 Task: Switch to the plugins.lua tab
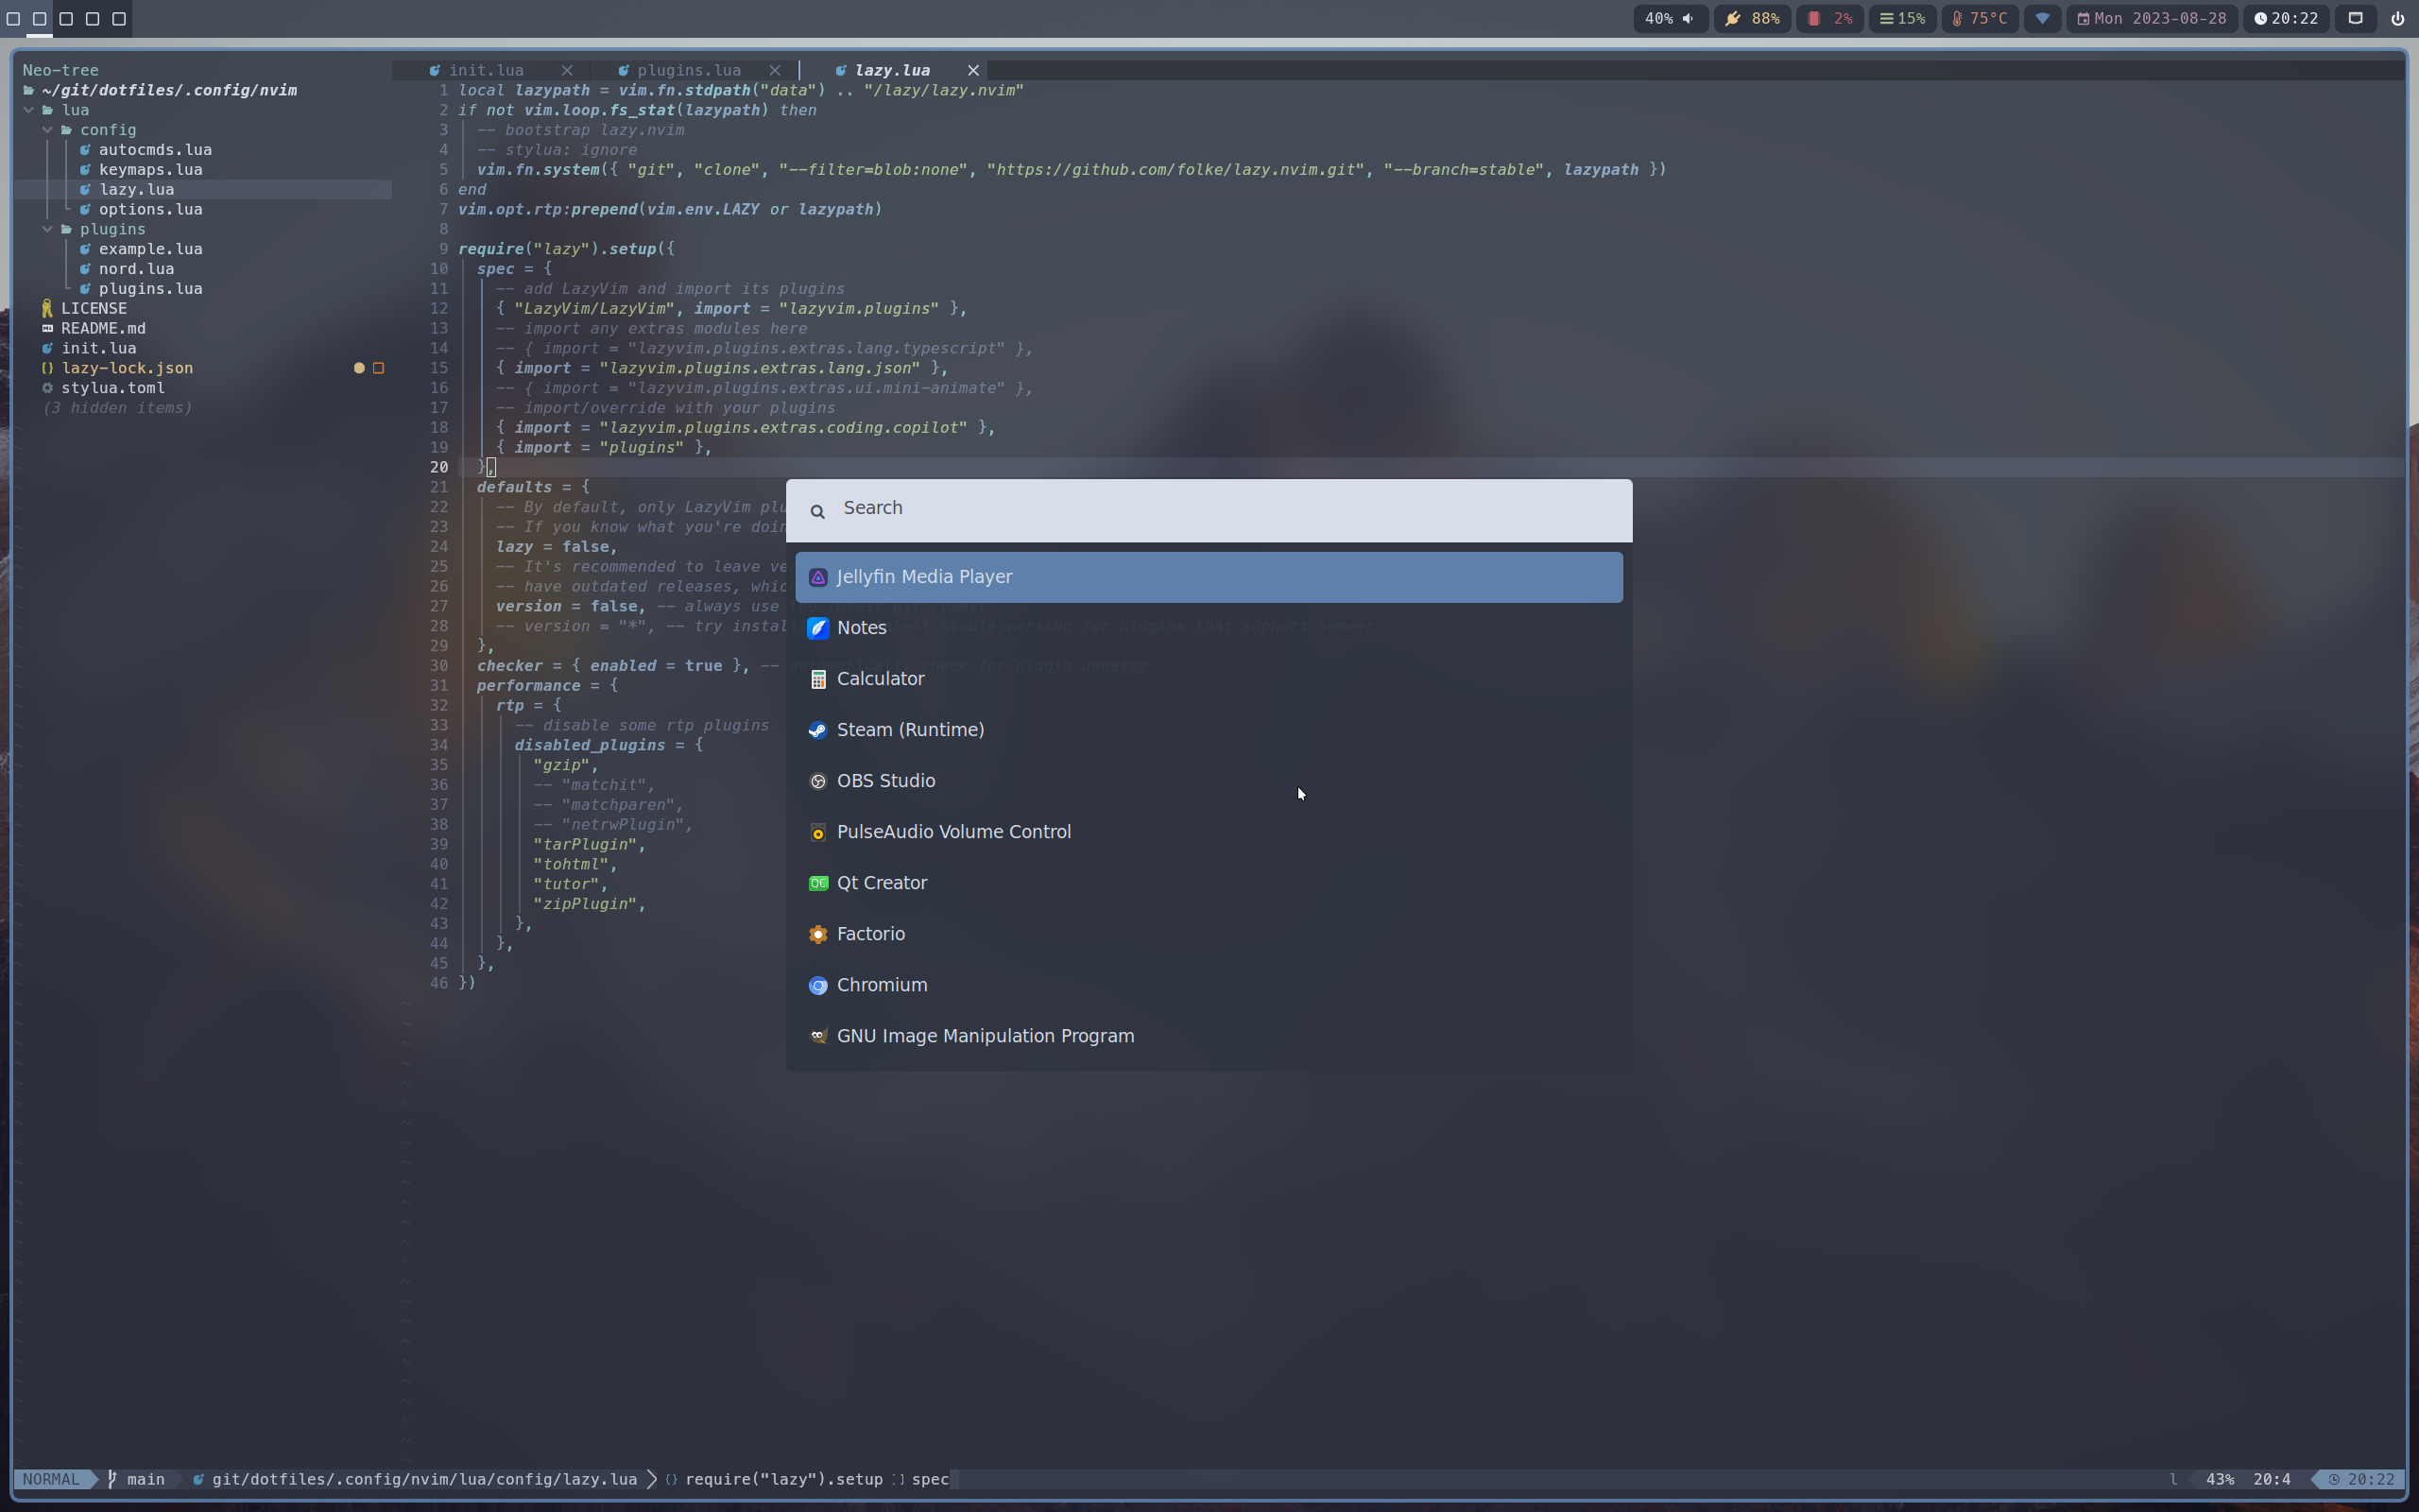point(689,70)
